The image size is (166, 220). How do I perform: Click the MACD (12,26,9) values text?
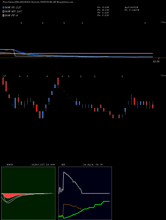pos(42,165)
